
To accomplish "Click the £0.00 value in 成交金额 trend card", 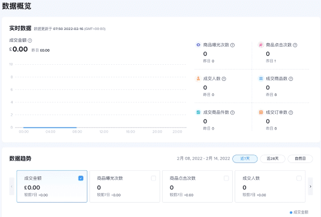I will tap(32, 188).
